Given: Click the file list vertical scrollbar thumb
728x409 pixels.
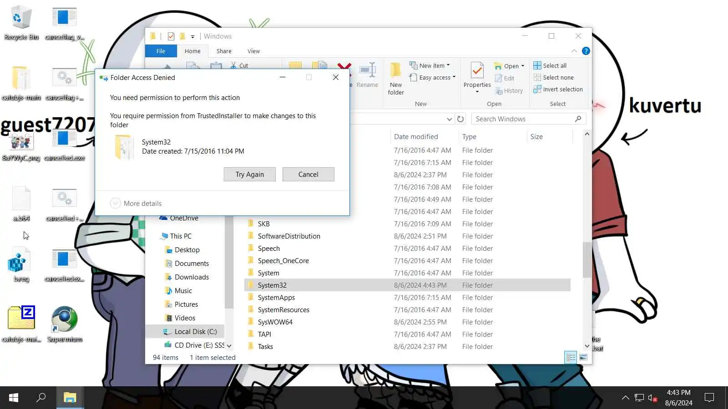Looking at the screenshot, I should tap(587, 259).
